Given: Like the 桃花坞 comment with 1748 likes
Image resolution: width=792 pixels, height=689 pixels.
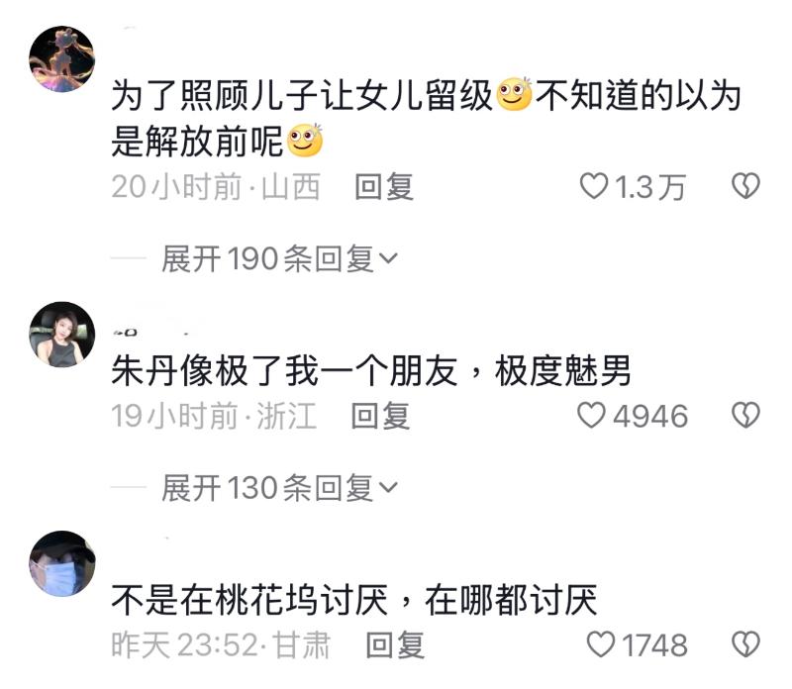Looking at the screenshot, I should [x=601, y=644].
